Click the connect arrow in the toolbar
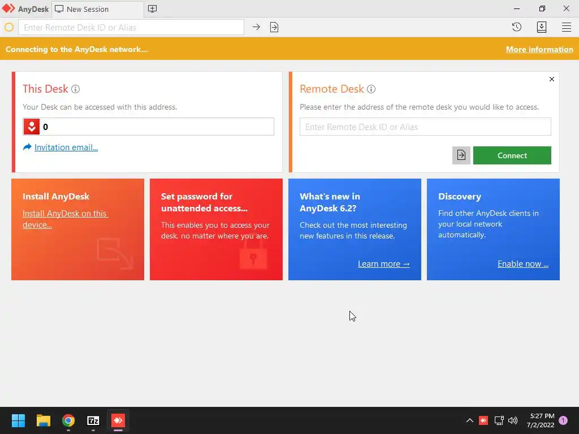579x434 pixels. [256, 27]
